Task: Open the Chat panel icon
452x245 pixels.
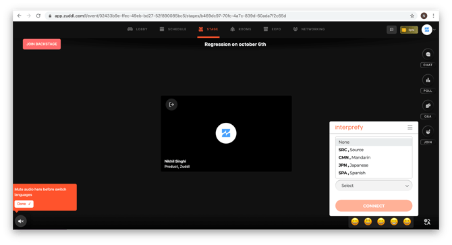Action: click(428, 54)
